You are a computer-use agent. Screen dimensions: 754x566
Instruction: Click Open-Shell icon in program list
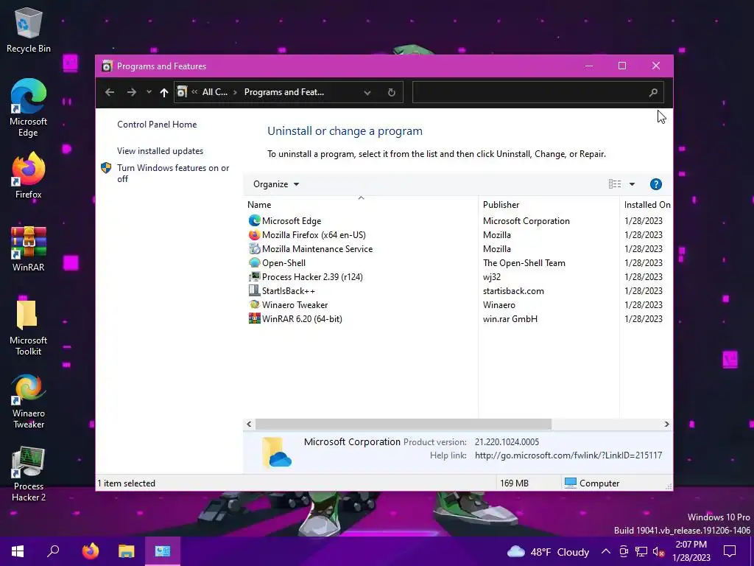[x=254, y=262]
